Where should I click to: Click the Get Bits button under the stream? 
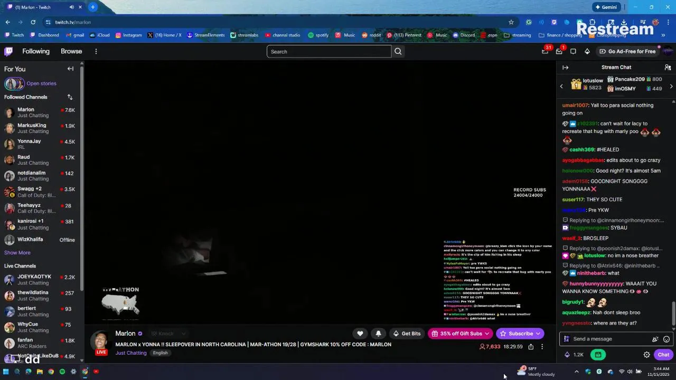(407, 334)
